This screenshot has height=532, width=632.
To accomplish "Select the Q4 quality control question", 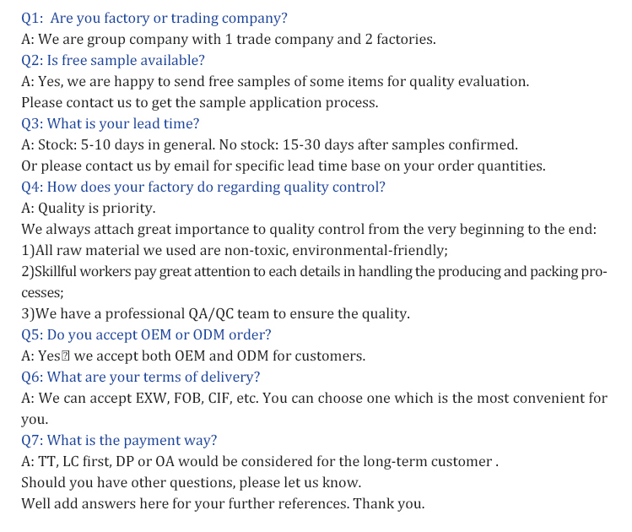I will click(x=203, y=187).
